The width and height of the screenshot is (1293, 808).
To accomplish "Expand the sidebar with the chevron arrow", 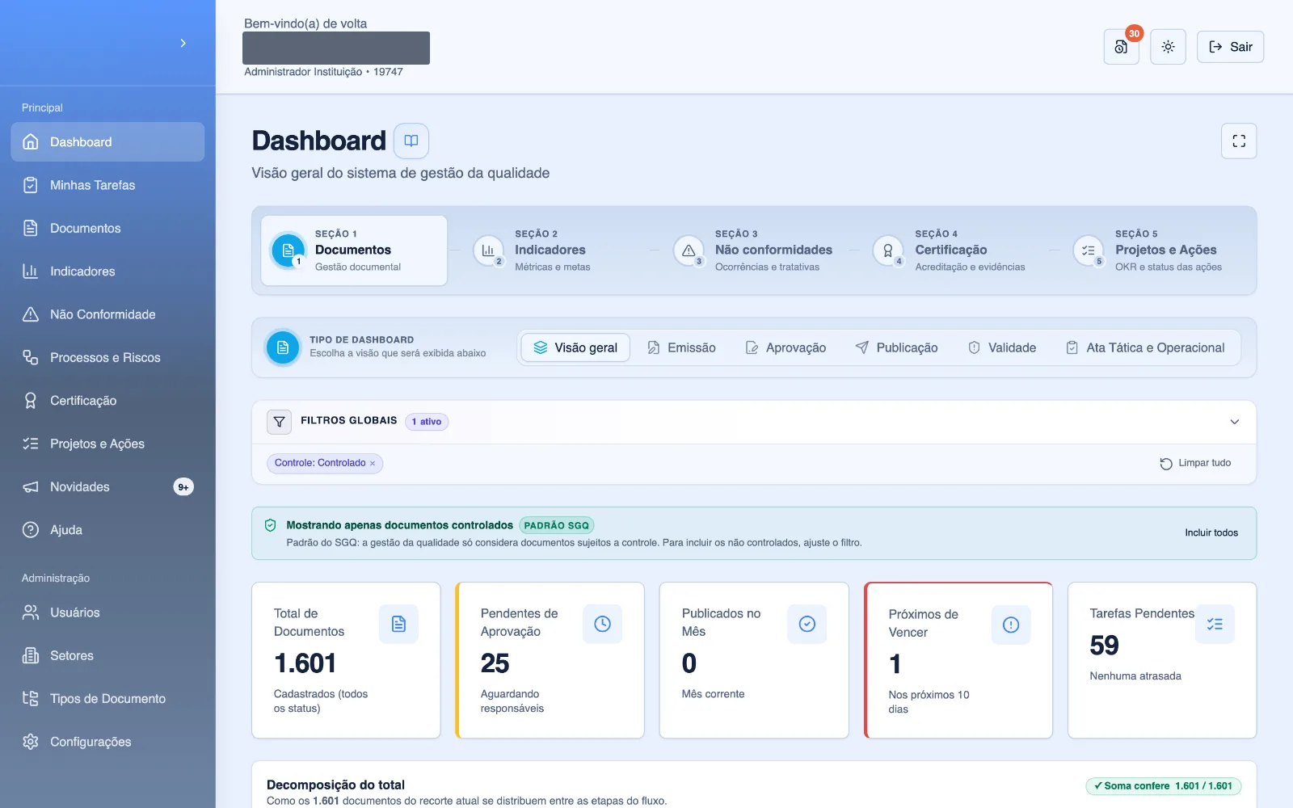I will (183, 43).
